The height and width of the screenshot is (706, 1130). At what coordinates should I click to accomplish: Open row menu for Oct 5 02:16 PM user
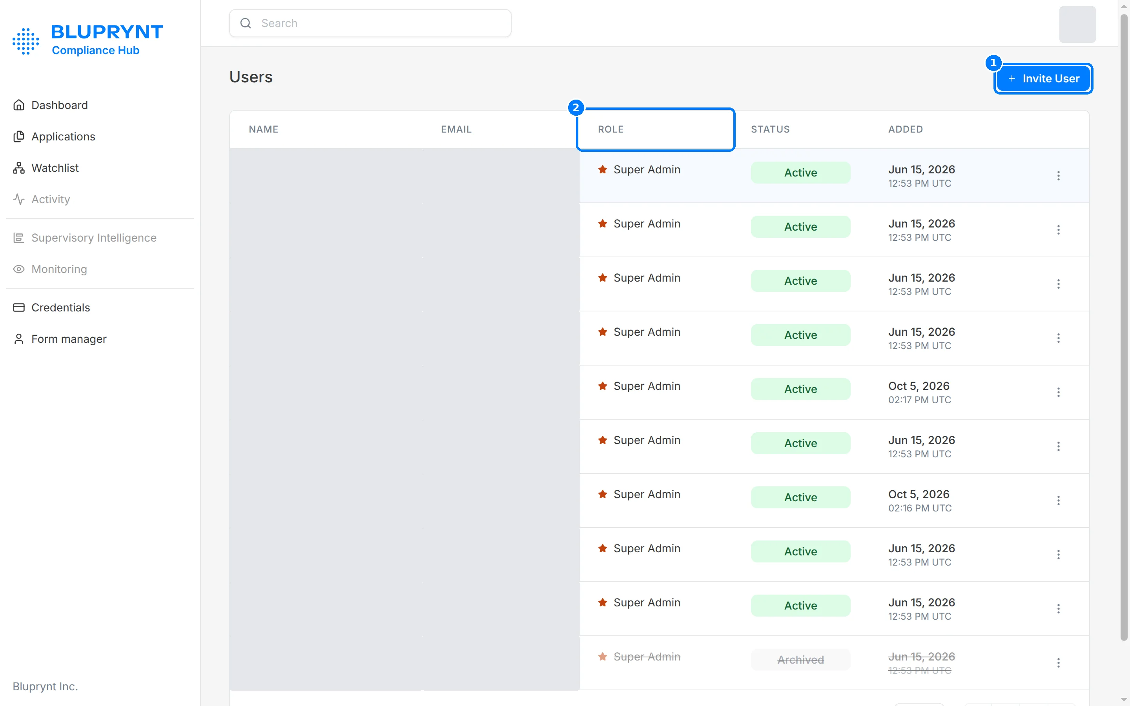coord(1058,500)
